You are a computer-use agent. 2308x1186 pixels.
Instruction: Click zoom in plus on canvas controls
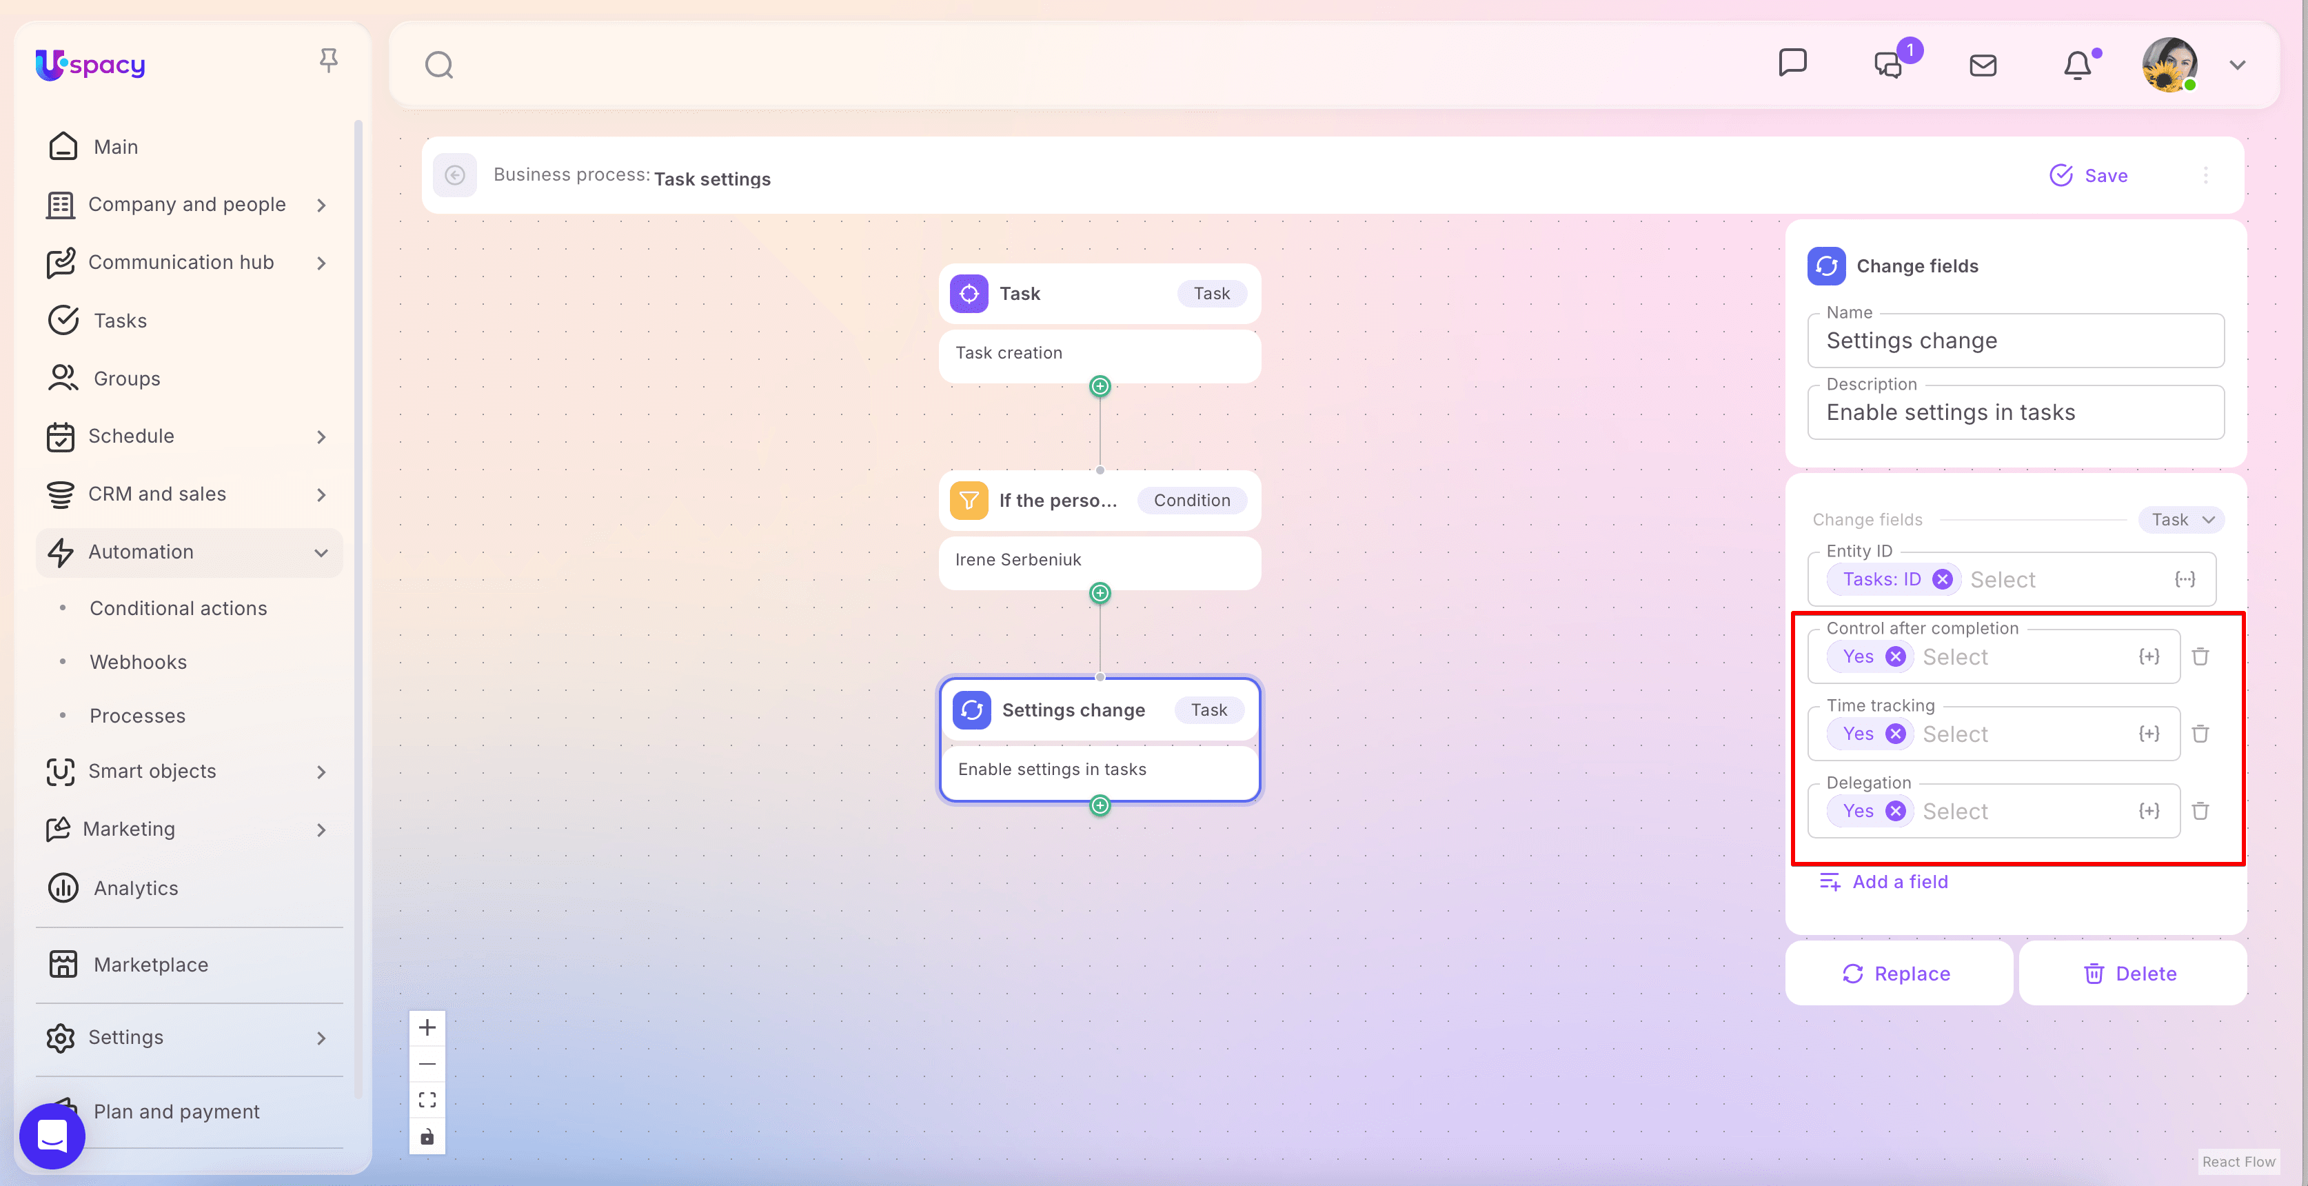(x=427, y=1027)
